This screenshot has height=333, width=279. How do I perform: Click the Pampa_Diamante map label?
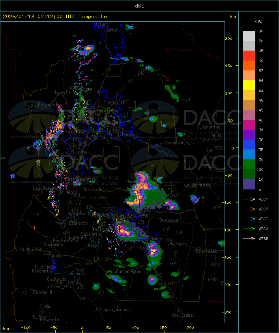[x=71, y=223]
